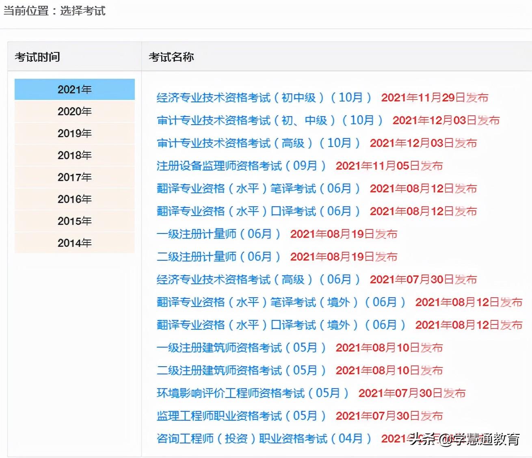Select the 2021年 exam year tab
The image size is (532, 458).
pos(75,89)
